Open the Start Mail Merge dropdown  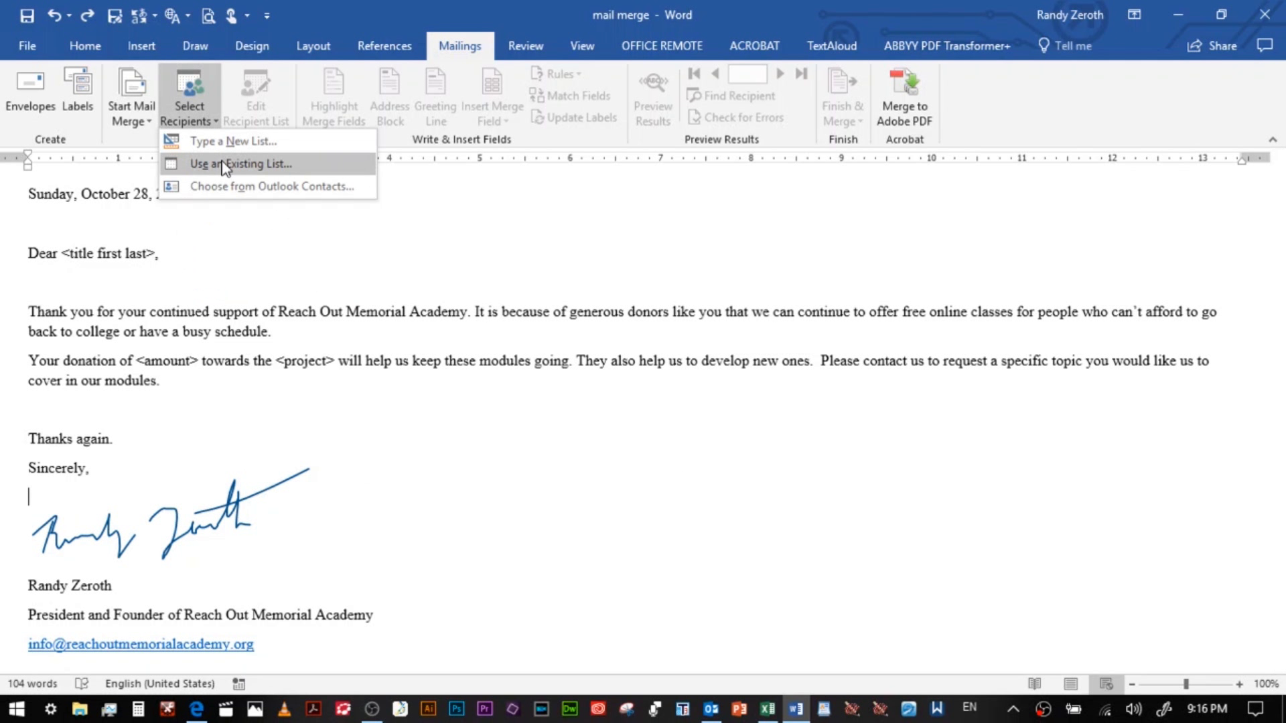coord(131,95)
